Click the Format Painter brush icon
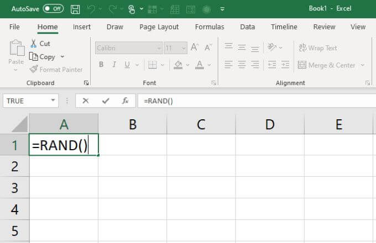376x243 pixels. coord(34,70)
